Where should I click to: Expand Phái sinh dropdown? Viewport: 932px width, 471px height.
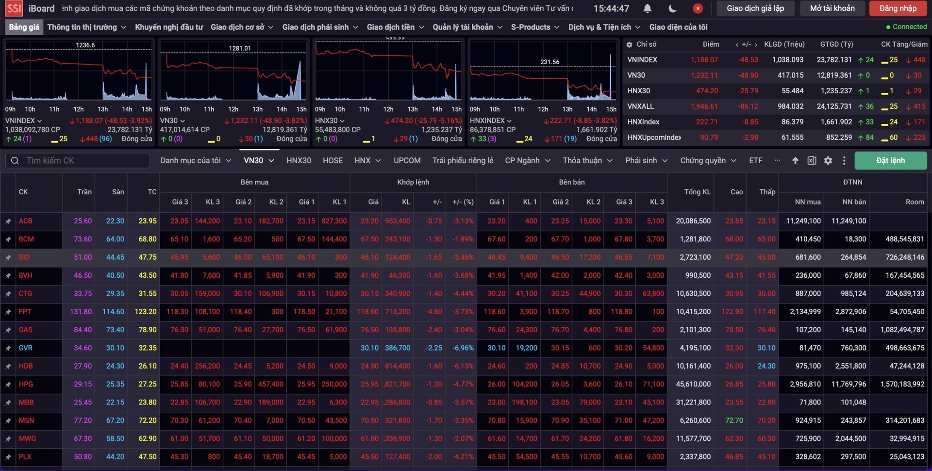pos(647,161)
